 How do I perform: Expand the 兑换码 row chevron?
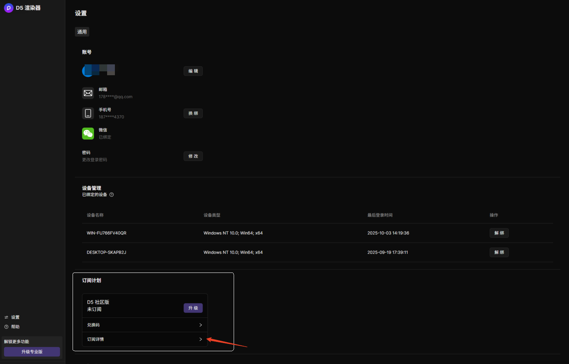201,325
